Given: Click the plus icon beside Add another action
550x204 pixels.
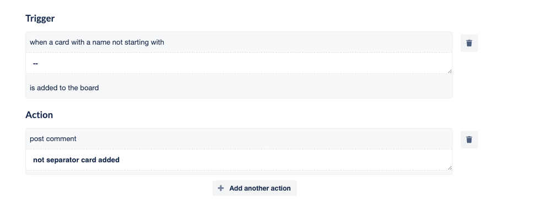Looking at the screenshot, I should tap(220, 188).
